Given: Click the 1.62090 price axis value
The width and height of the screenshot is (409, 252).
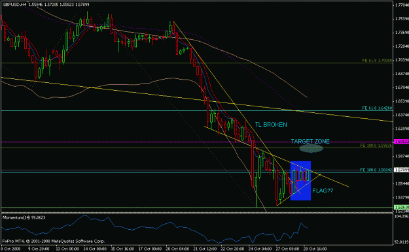Looking at the screenshot, I should click(x=402, y=129).
